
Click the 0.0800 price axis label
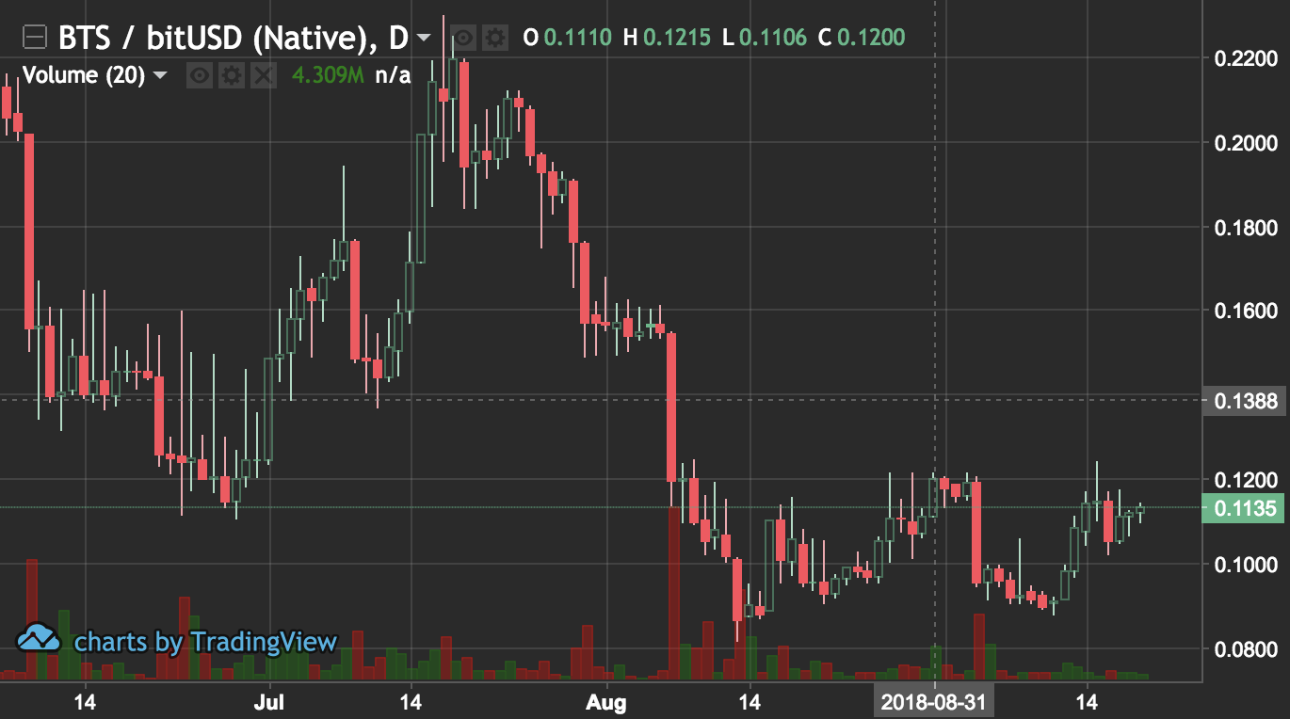click(1246, 649)
